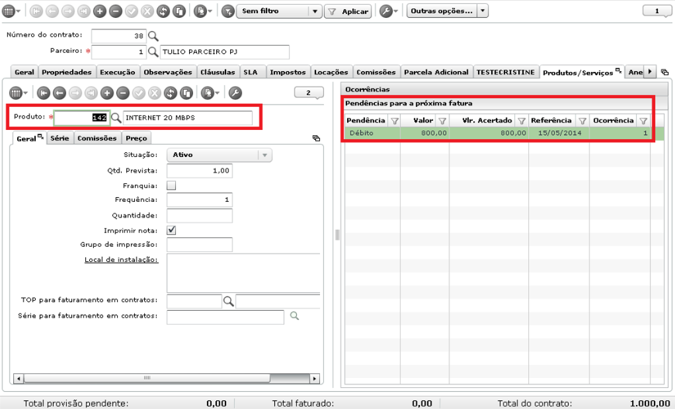Open the Preço sub-tab

pyautogui.click(x=136, y=139)
